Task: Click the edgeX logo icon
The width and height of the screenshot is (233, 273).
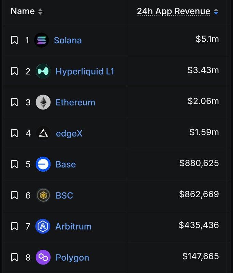Action: tap(43, 133)
